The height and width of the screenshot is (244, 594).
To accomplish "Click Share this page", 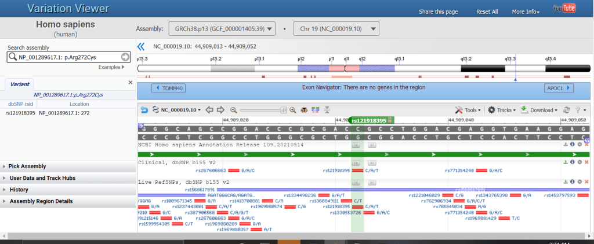I will (x=439, y=12).
